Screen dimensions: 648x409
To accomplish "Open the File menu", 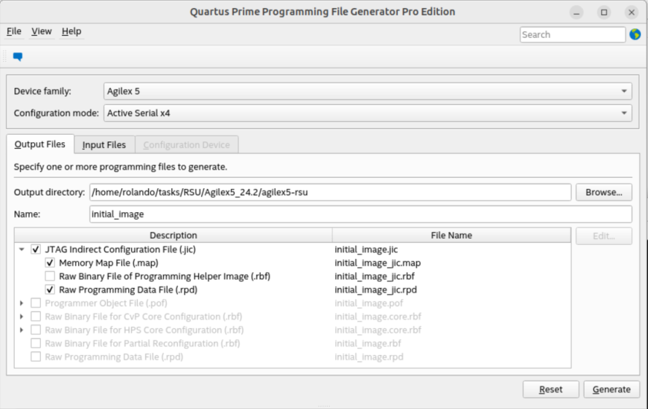I will point(14,31).
